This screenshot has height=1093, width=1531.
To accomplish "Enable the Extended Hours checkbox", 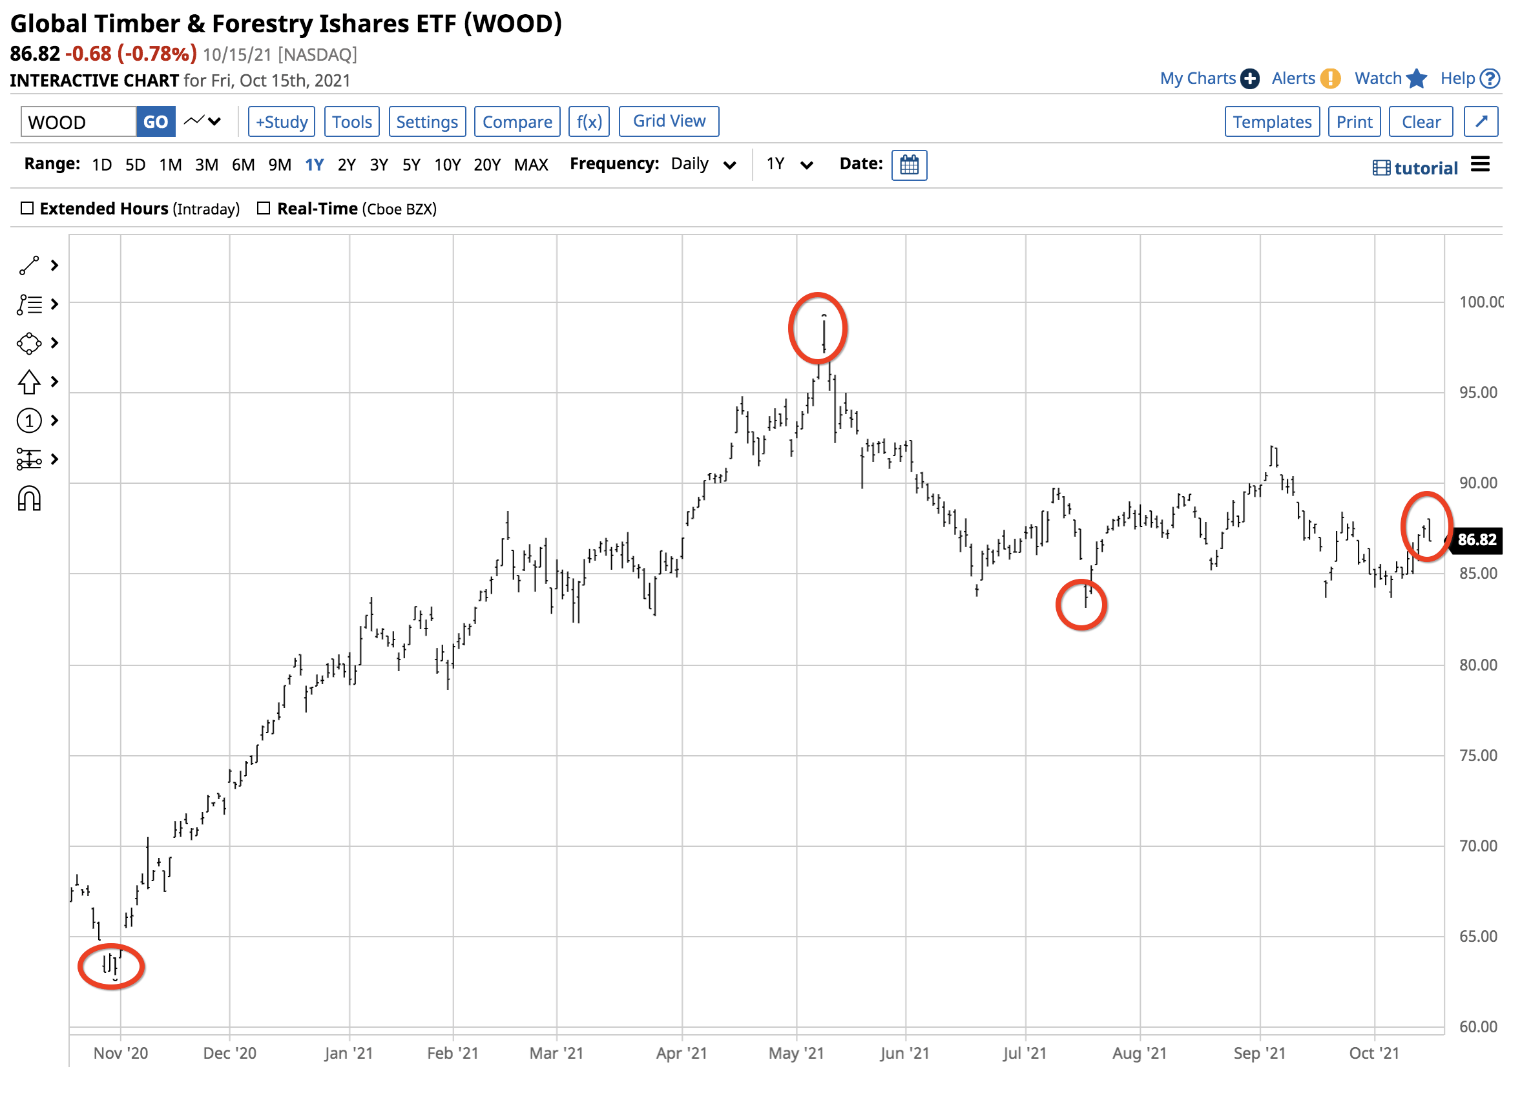I will pos(27,209).
